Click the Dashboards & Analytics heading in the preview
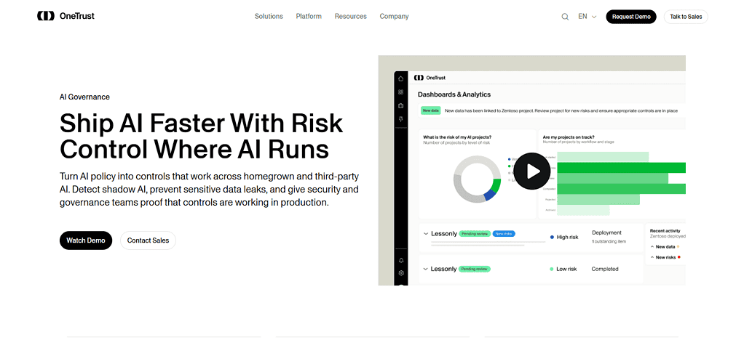 454,94
